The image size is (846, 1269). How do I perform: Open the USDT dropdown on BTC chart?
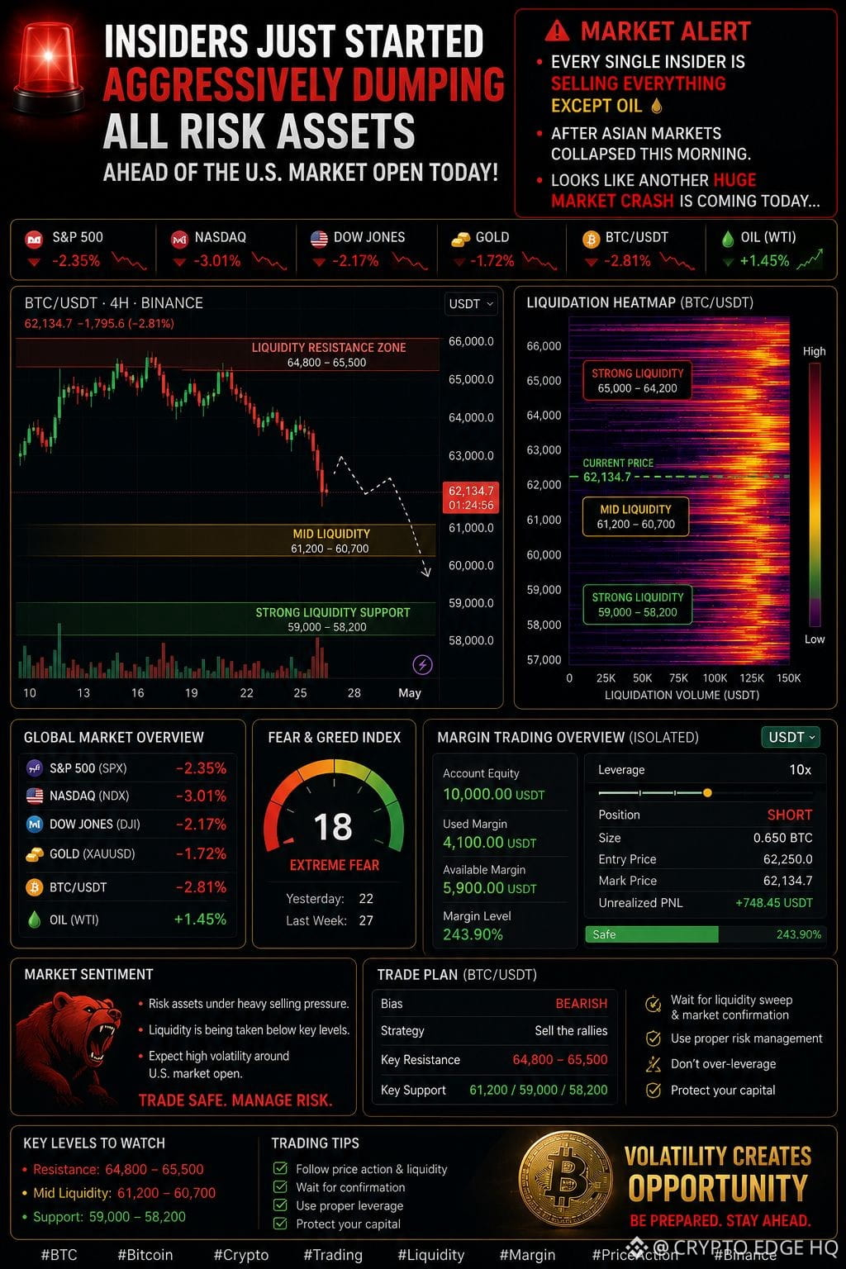coord(471,304)
